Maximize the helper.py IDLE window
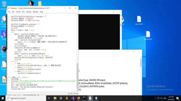The image size is (181, 101). 70,8
